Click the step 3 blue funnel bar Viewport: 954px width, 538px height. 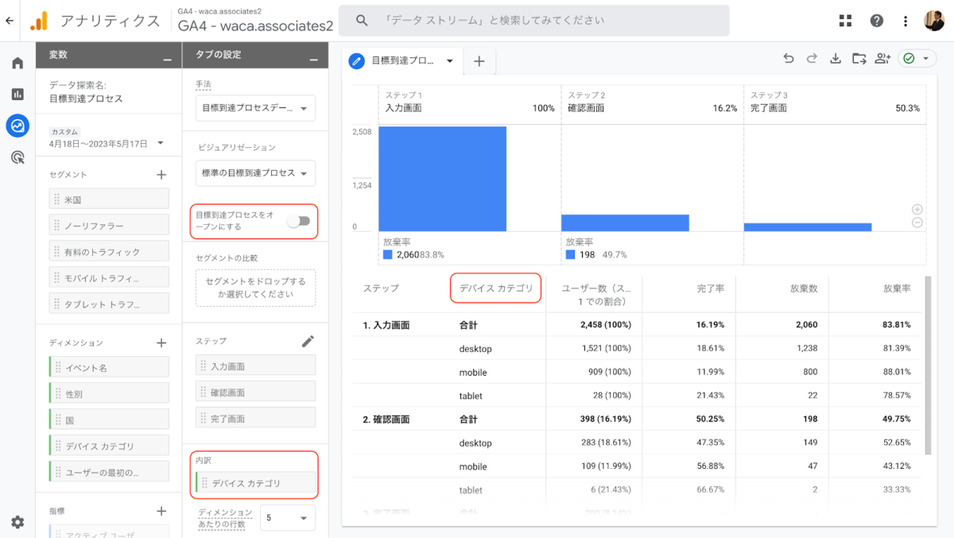(808, 226)
